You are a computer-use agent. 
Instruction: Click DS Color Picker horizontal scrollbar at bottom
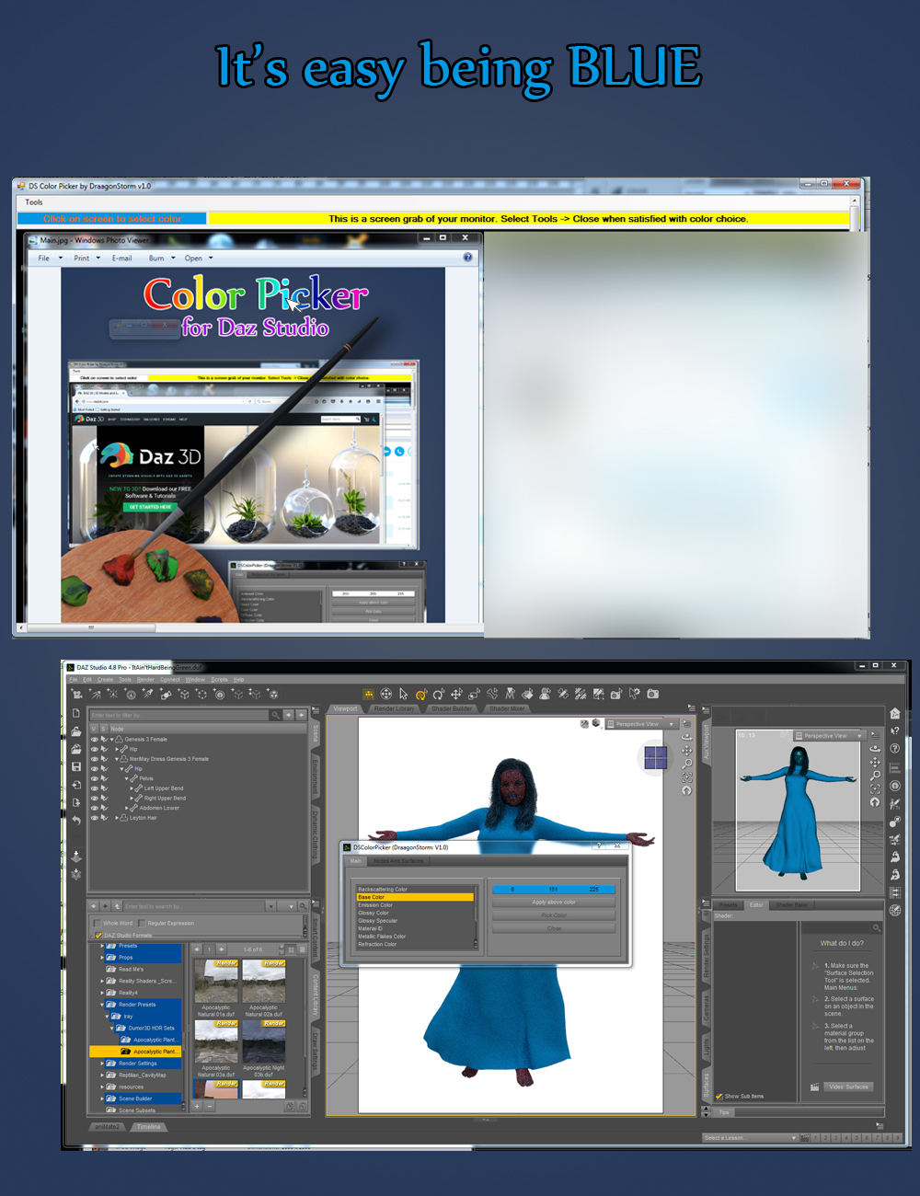pos(89,627)
